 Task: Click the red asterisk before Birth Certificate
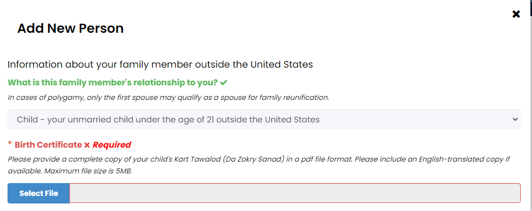tap(10, 143)
